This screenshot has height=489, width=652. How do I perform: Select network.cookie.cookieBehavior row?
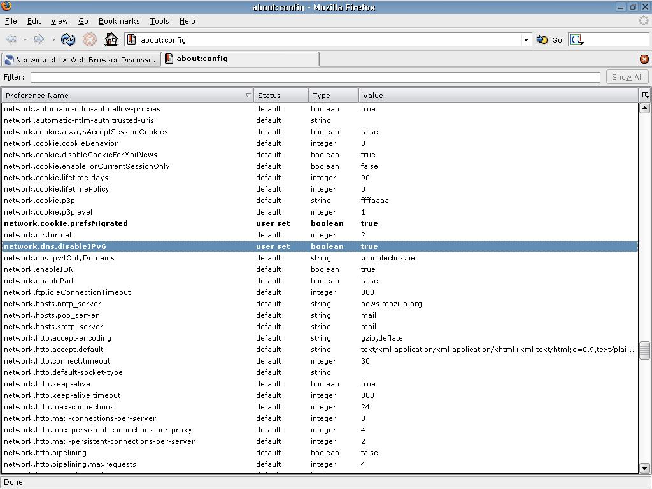pos(320,143)
